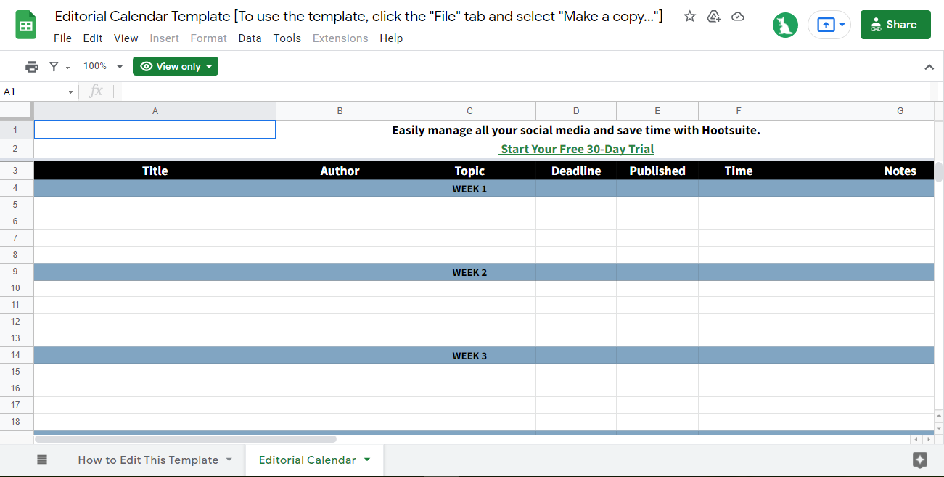
Task: Click the Print icon in the toolbar
Action: pyautogui.click(x=32, y=66)
